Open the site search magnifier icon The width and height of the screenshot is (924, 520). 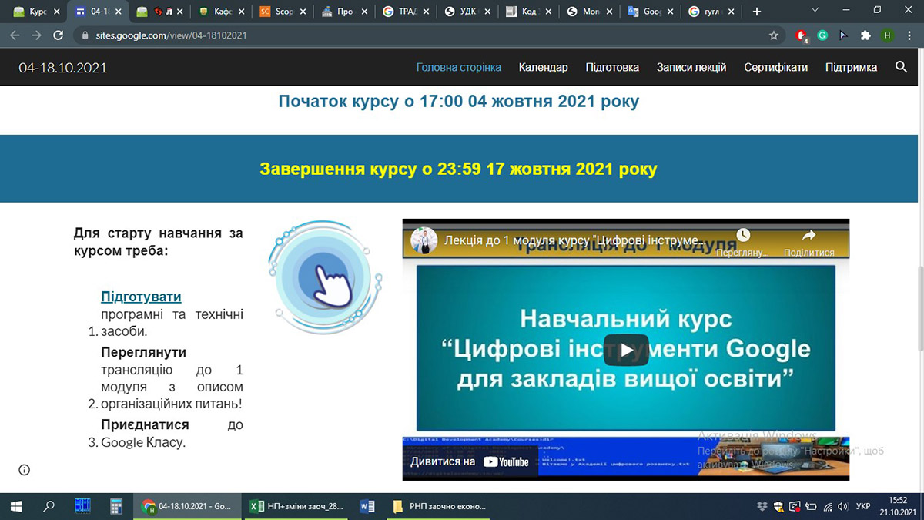[902, 67]
